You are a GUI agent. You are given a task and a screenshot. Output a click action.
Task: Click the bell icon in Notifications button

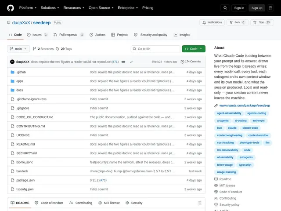coord(204,22)
